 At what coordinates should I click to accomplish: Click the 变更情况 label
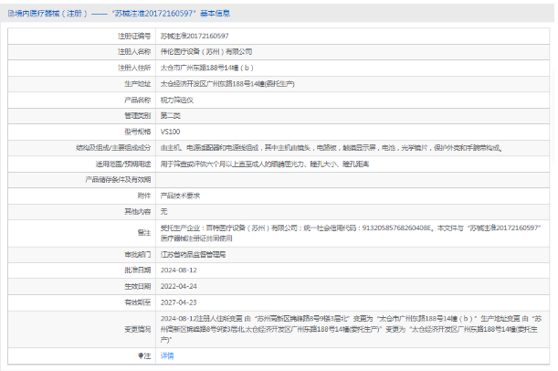pos(137,329)
